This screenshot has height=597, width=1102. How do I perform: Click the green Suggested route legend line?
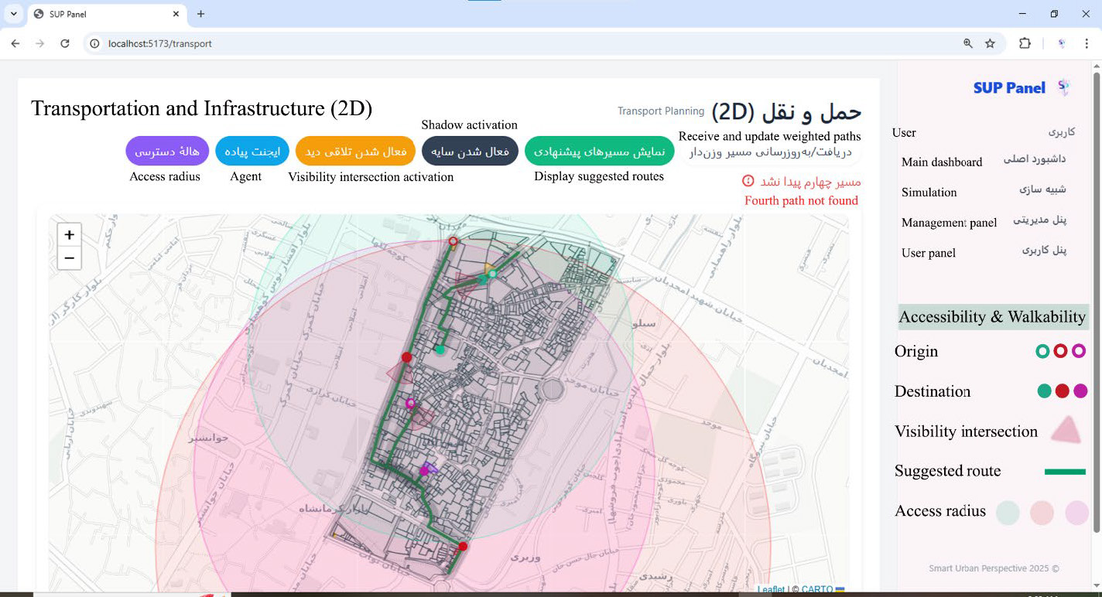tap(1065, 471)
